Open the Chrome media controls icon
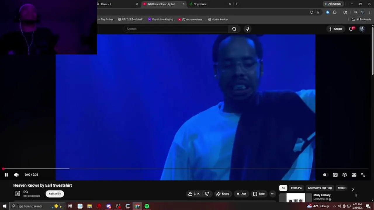This screenshot has width=374, height=210. click(x=356, y=12)
